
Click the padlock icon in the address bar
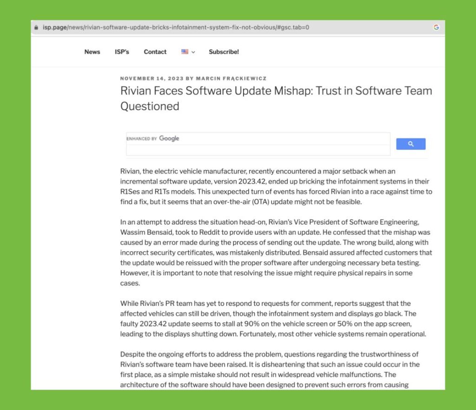coord(37,27)
